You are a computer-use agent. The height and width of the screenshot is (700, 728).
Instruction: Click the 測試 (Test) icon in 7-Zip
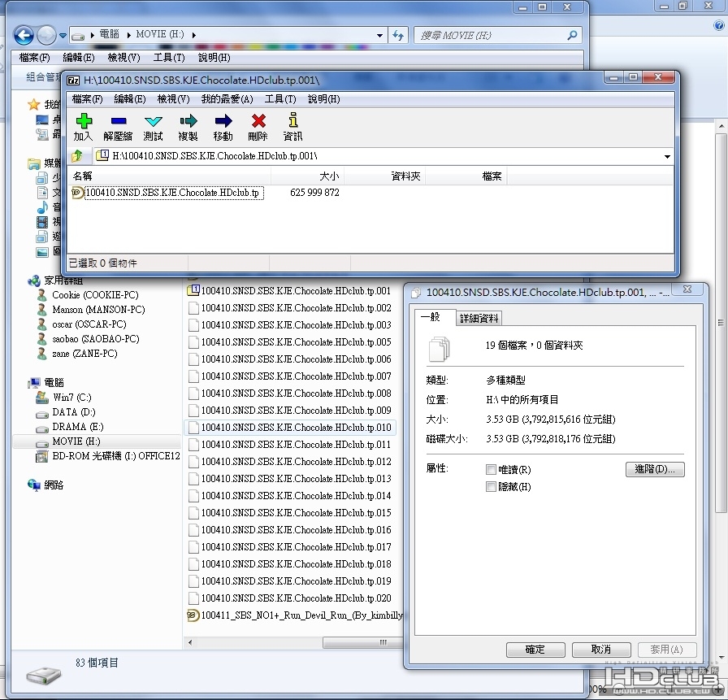click(154, 121)
